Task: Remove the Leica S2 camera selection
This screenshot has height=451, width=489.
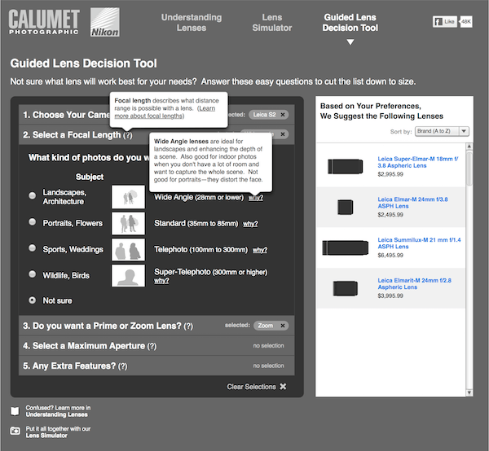Action: click(x=283, y=115)
